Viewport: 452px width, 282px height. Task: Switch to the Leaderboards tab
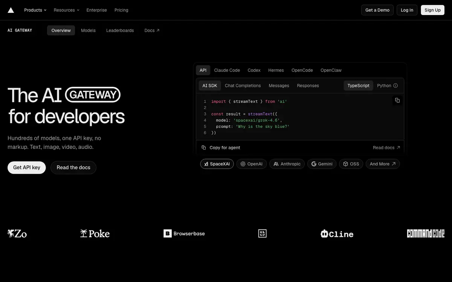click(120, 30)
